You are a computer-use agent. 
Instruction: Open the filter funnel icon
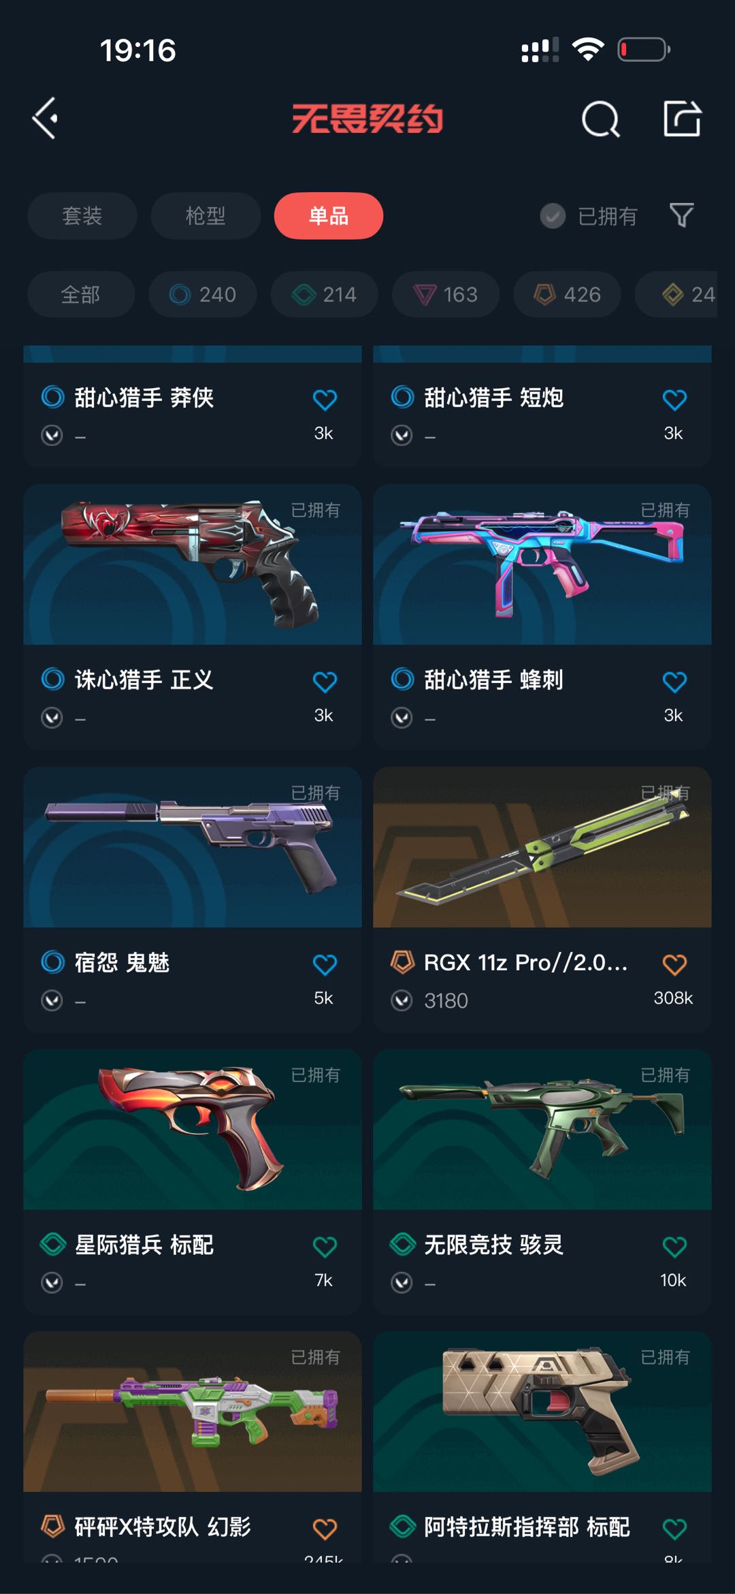tap(681, 215)
